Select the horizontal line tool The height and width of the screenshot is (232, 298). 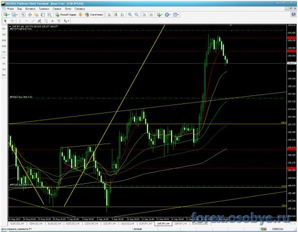click(27, 21)
